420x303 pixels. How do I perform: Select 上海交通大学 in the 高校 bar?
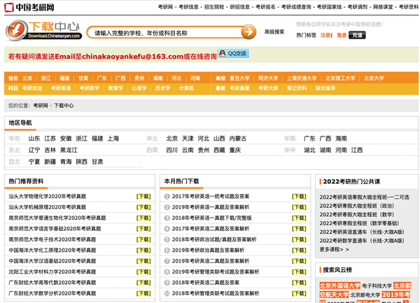click(x=302, y=78)
